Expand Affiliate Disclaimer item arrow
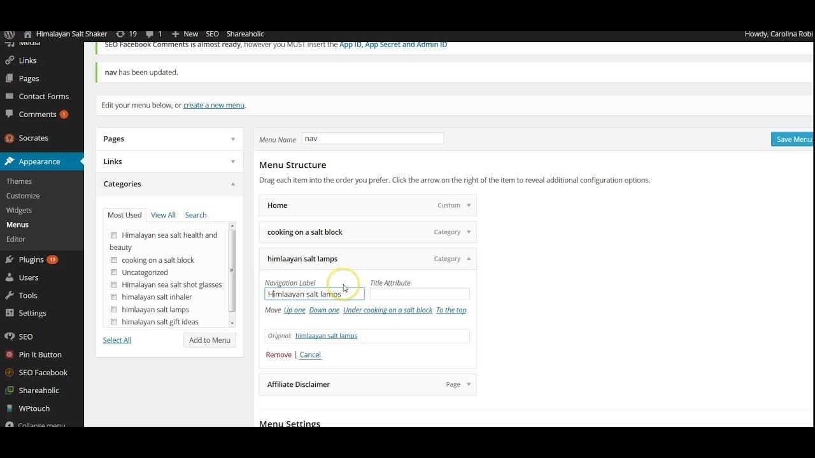Viewport: 815px width, 458px height. click(469, 384)
